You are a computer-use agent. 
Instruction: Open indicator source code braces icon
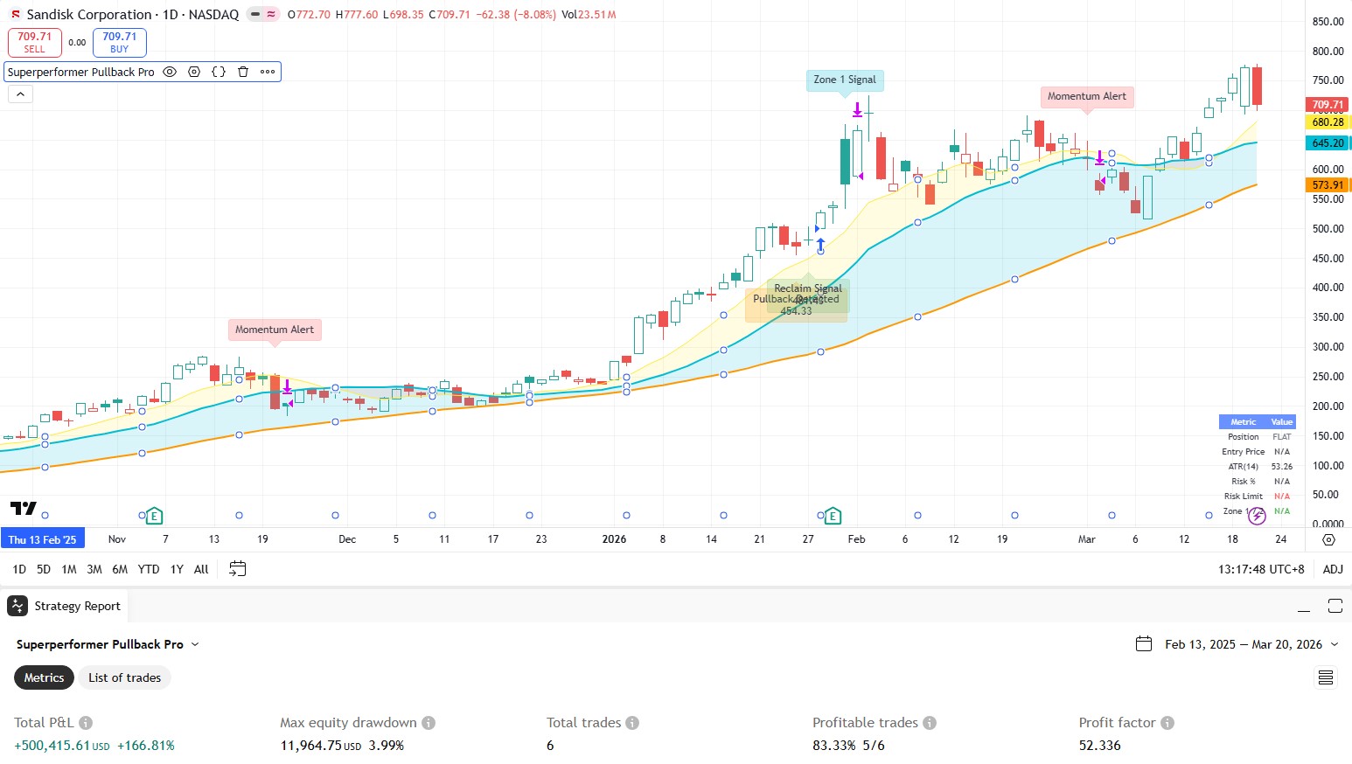(x=219, y=72)
